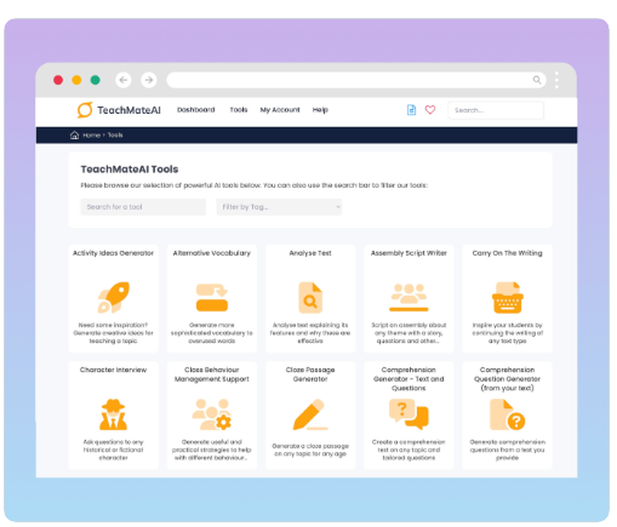Click the Character Interview detective icon
The image size is (617, 527).
pyautogui.click(x=114, y=415)
